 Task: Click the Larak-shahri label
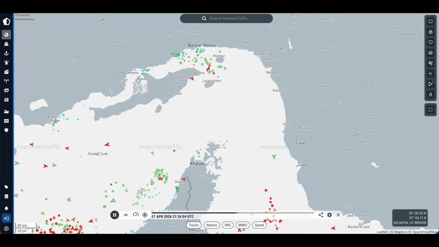(x=212, y=81)
